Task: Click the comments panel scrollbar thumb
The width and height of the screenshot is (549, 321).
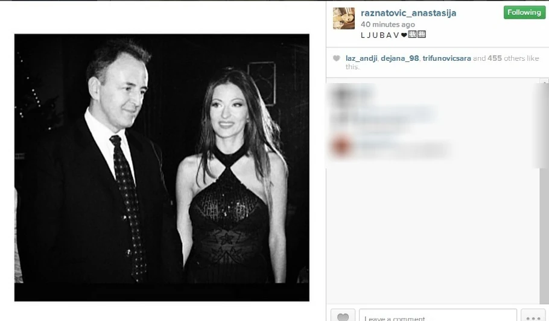Action: (544, 126)
